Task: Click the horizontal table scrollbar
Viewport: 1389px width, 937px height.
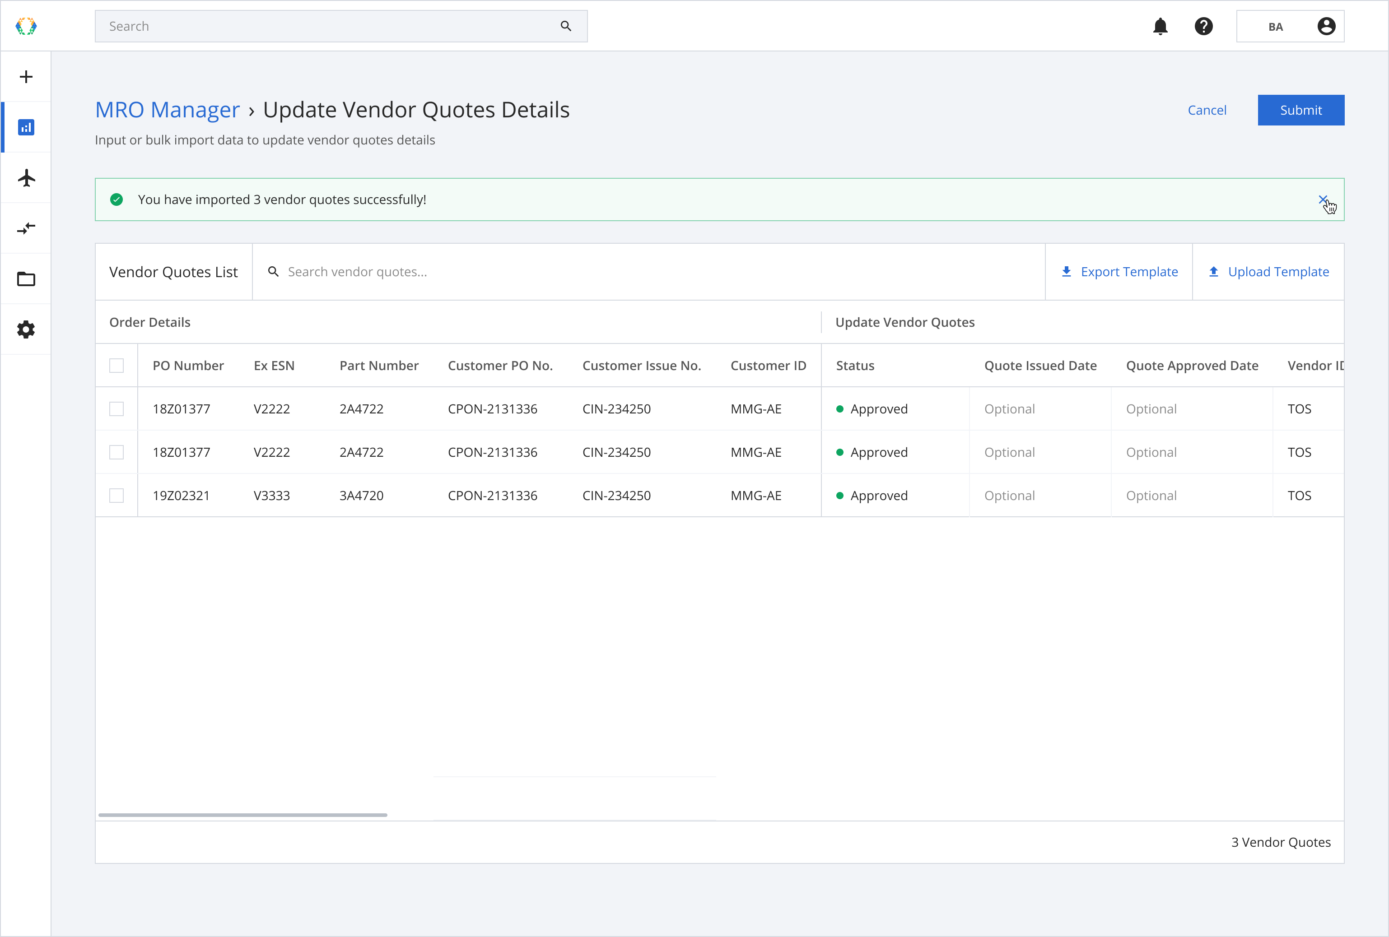Action: (x=242, y=815)
